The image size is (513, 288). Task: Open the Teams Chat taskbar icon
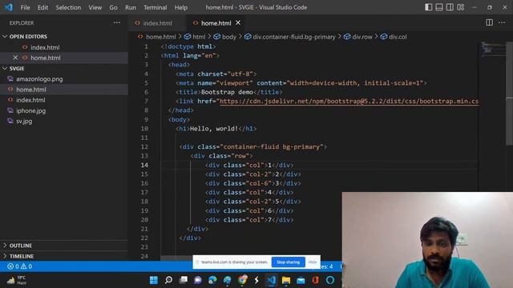pos(198,280)
